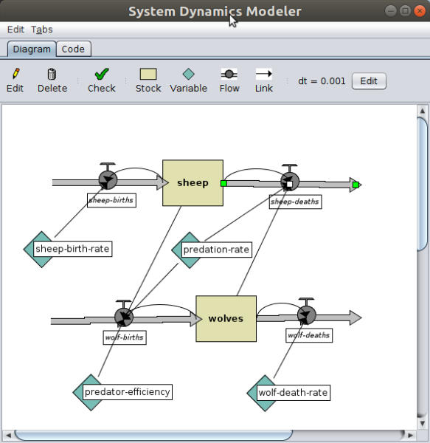This screenshot has width=430, height=443.
Task: Select the sheep stock box
Action: pyautogui.click(x=193, y=183)
